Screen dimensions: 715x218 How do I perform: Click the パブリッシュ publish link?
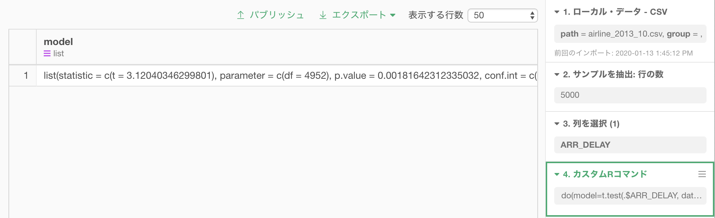click(277, 15)
